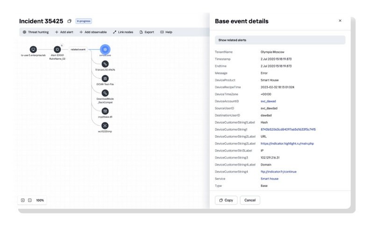Open the In progress status dropdown
Image resolution: width=369 pixels, height=226 pixels.
click(84, 21)
